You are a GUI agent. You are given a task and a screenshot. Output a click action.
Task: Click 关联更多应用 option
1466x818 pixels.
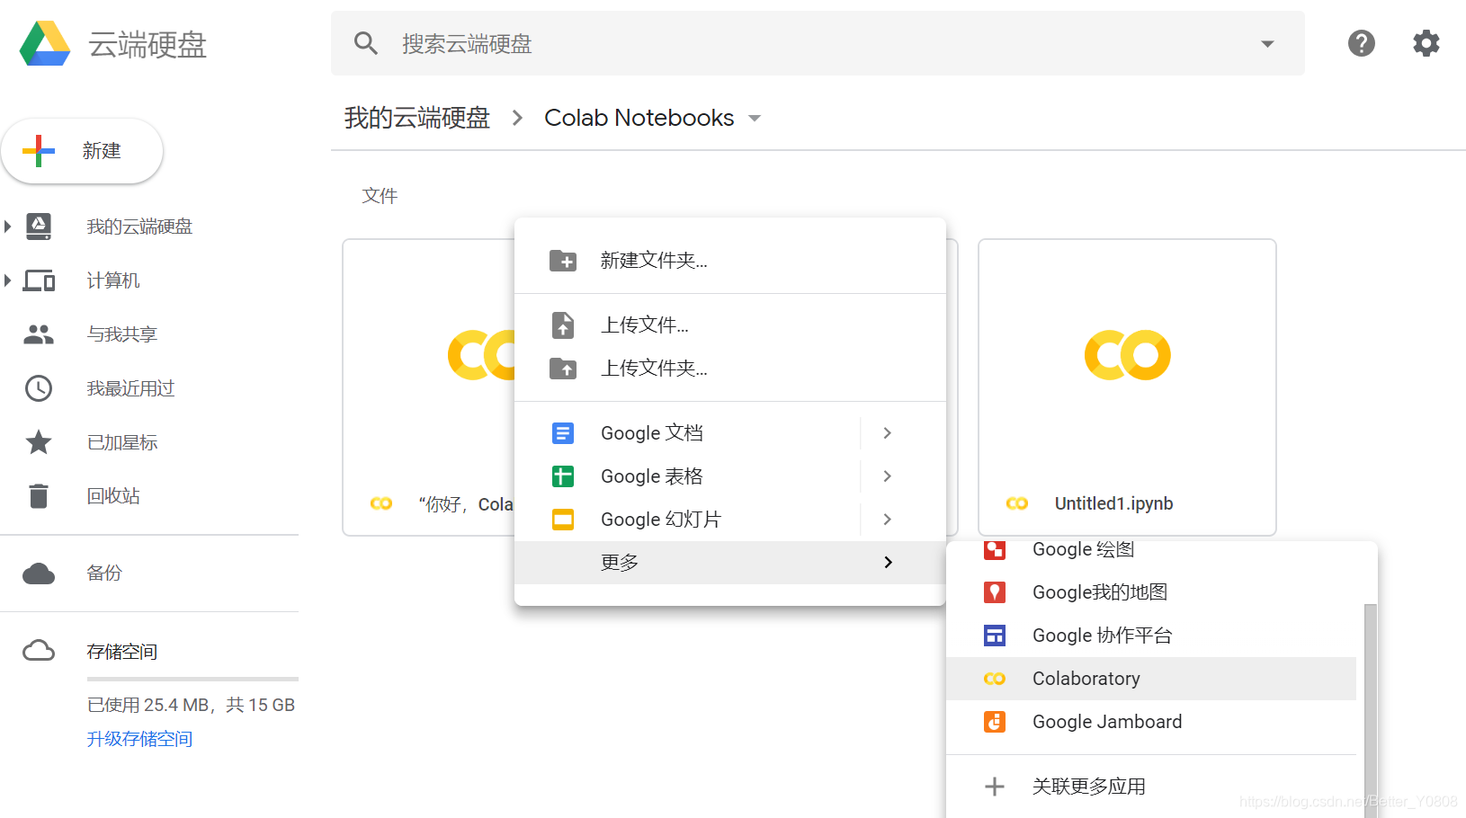tap(1151, 787)
